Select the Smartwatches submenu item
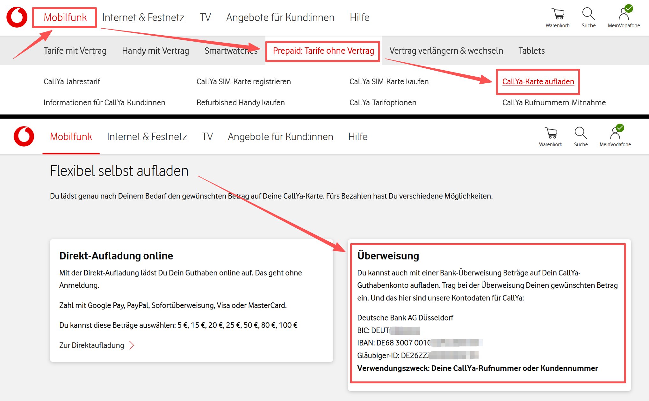Screen dimensions: 649x401 point(231,51)
